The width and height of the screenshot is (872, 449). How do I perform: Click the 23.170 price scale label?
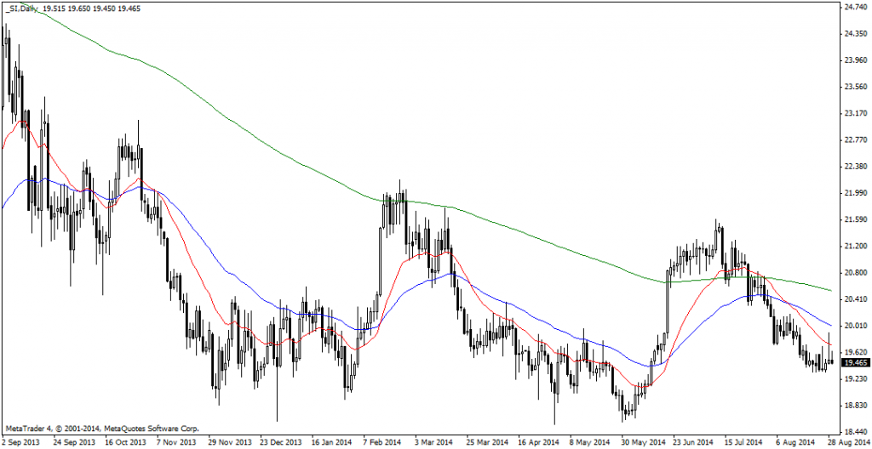[x=855, y=113]
